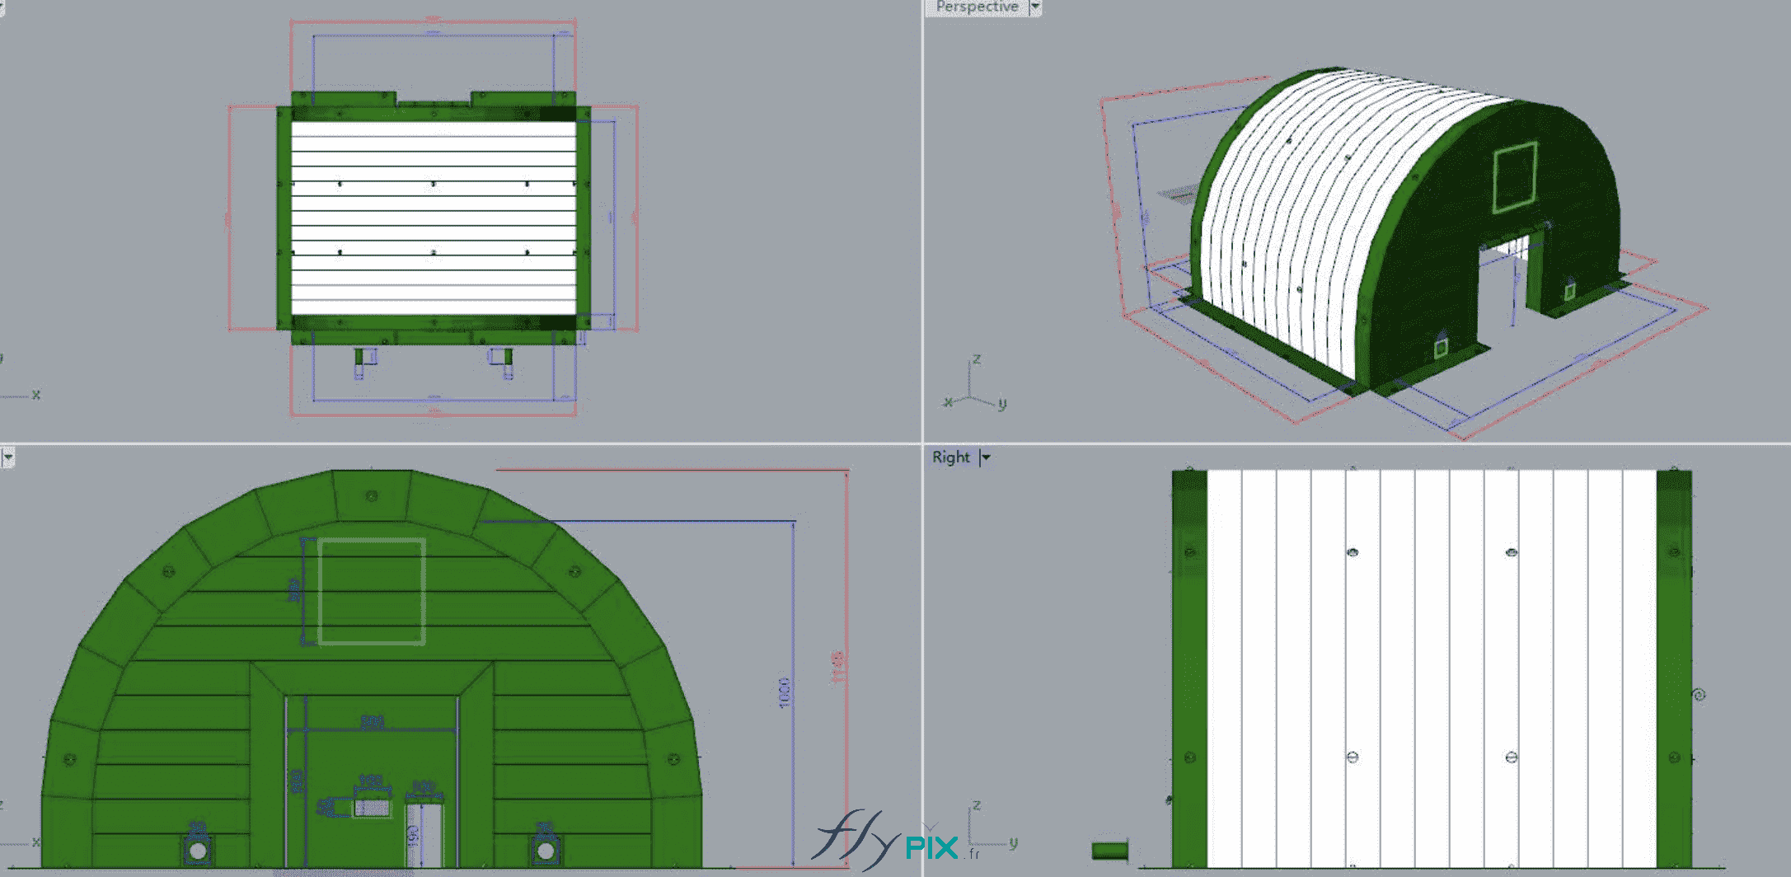Select the right round air vent in front view
The image size is (1791, 877).
pyautogui.click(x=545, y=849)
